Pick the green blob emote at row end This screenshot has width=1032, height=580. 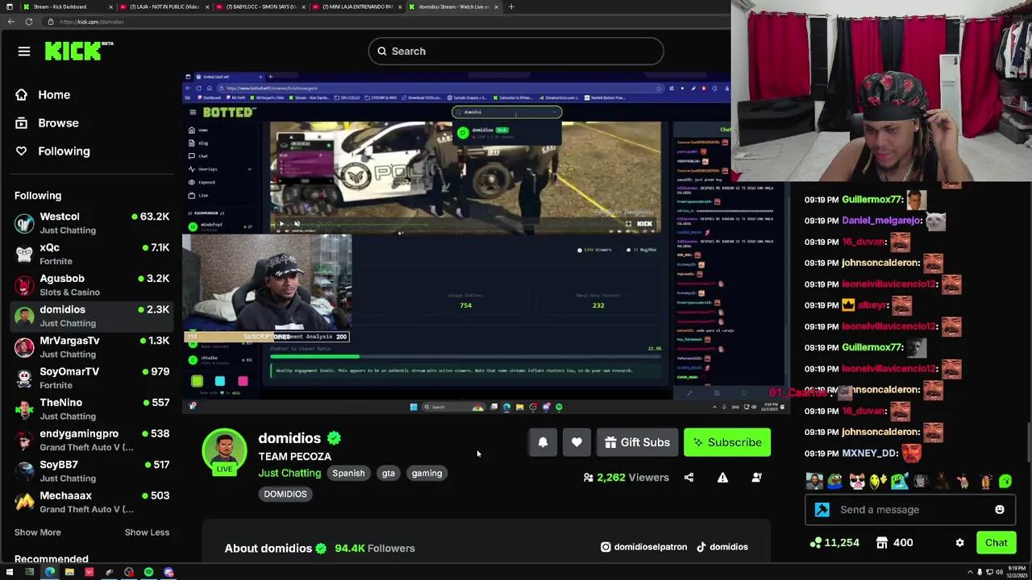[x=1005, y=482]
